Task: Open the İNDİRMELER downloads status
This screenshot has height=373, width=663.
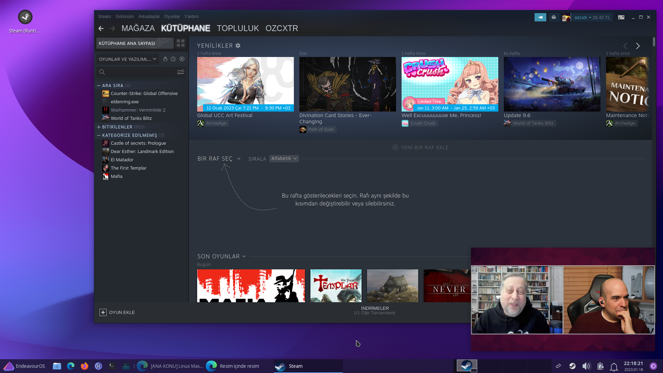Action: [x=375, y=310]
